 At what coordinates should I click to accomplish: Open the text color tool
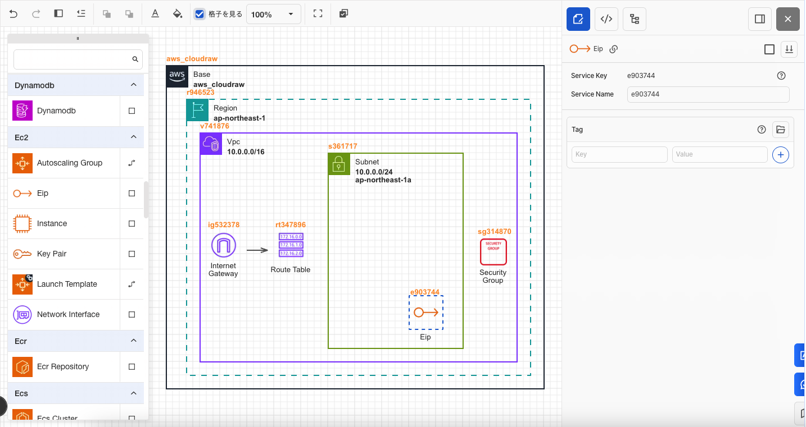point(155,14)
